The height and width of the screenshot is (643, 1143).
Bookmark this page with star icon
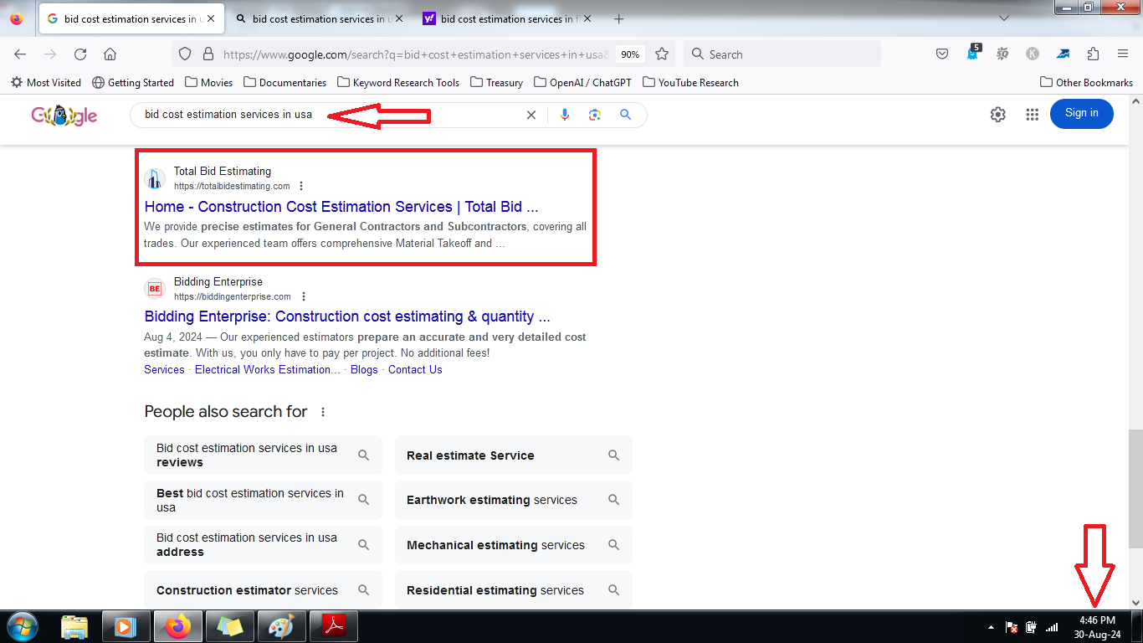[x=662, y=54]
